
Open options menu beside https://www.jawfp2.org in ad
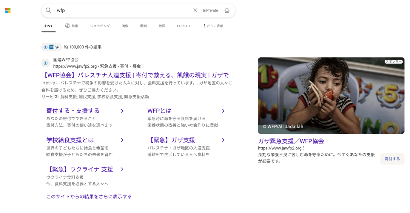point(304,148)
